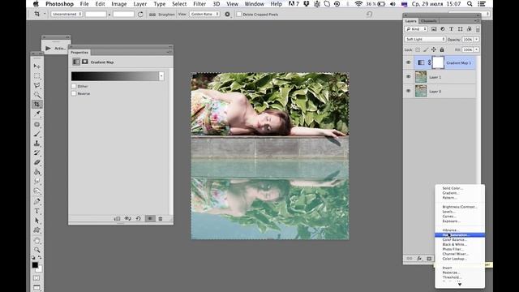Open the Layers panel flyout menu
The width and height of the screenshot is (519, 292).
(x=476, y=21)
